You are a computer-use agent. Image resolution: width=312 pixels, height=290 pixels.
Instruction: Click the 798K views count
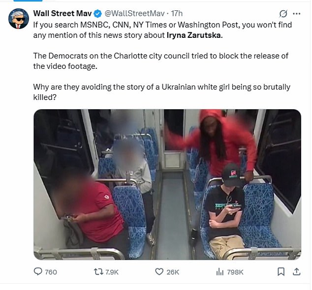point(235,272)
